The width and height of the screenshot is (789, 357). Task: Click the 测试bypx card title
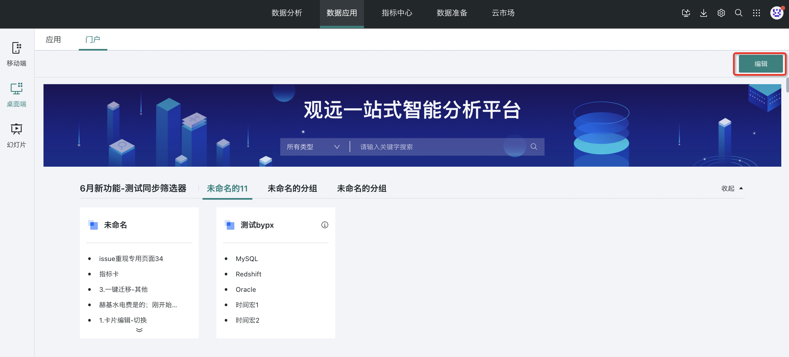click(x=257, y=225)
